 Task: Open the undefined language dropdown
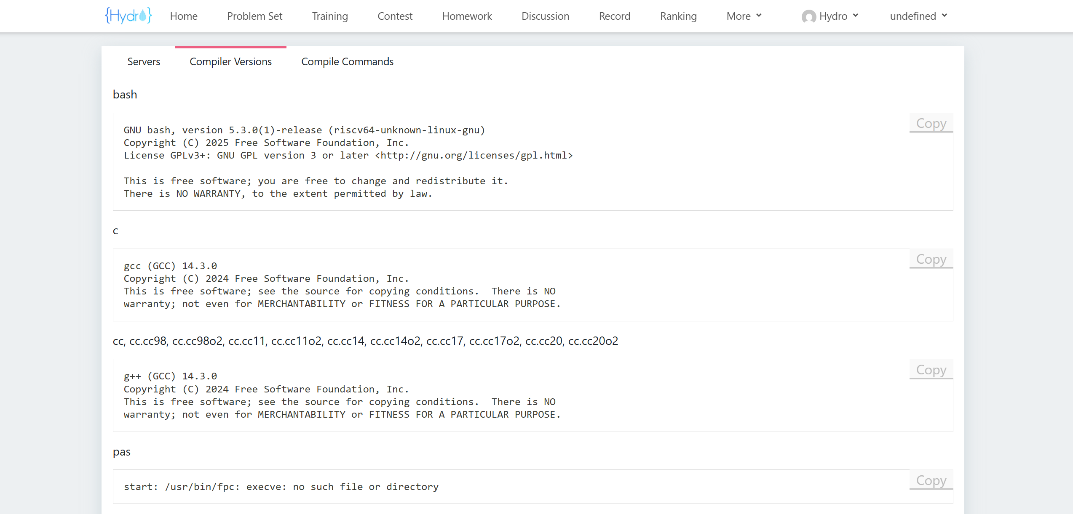[x=918, y=16]
